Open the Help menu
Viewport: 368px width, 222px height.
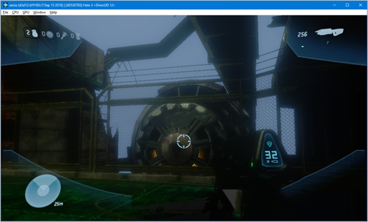coord(53,12)
